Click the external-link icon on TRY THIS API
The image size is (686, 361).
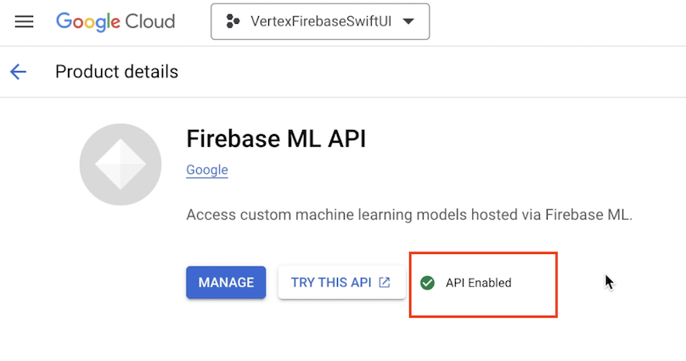pos(385,282)
